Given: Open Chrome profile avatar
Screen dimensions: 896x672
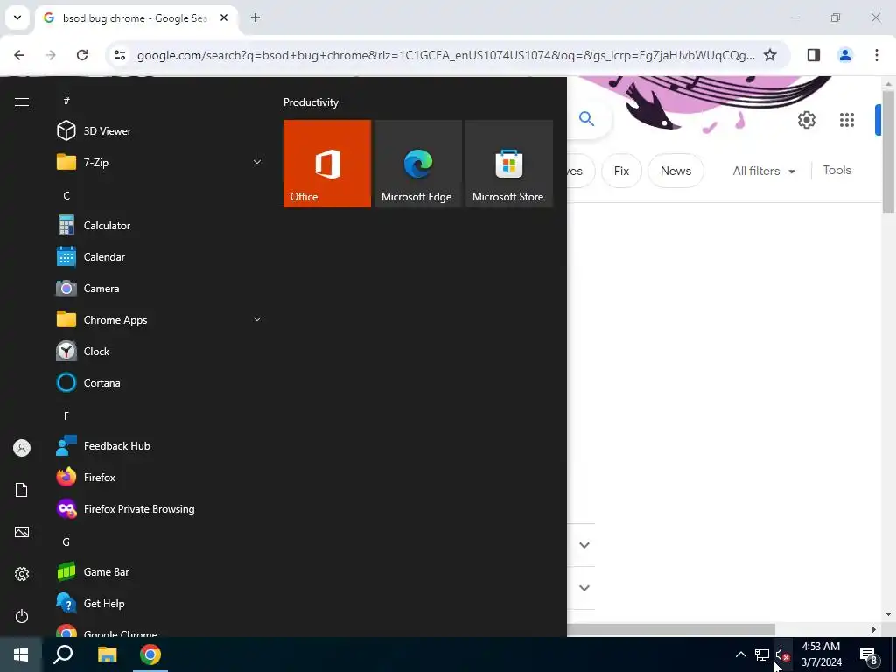Looking at the screenshot, I should [844, 55].
